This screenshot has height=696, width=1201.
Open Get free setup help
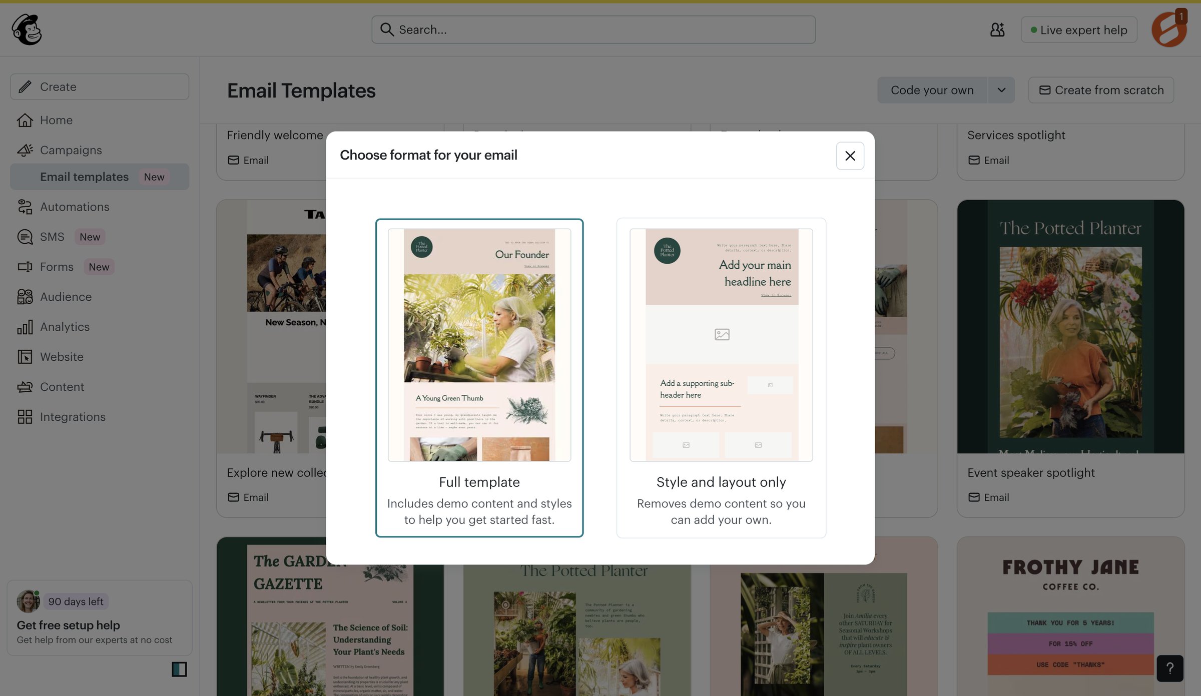tap(100, 617)
